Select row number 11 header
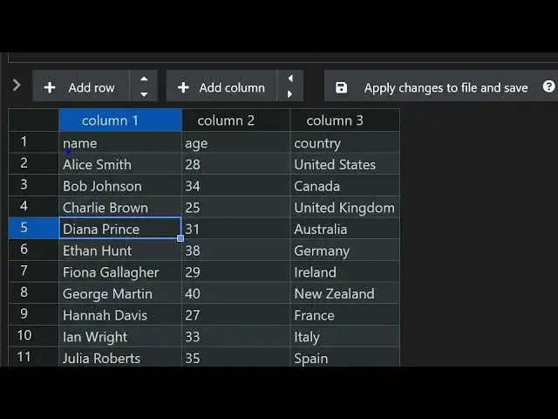This screenshot has height=419, width=558. [33, 357]
